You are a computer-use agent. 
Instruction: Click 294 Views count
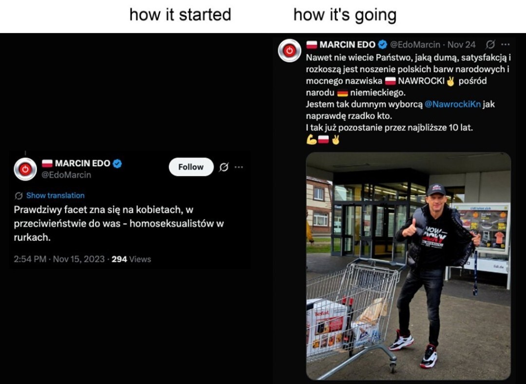click(x=131, y=259)
